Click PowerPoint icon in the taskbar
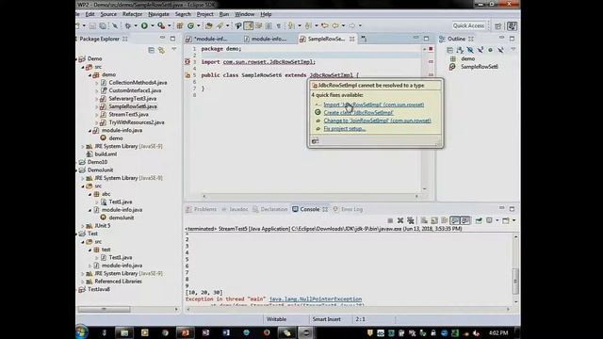This screenshot has width=603, height=339. [185, 332]
